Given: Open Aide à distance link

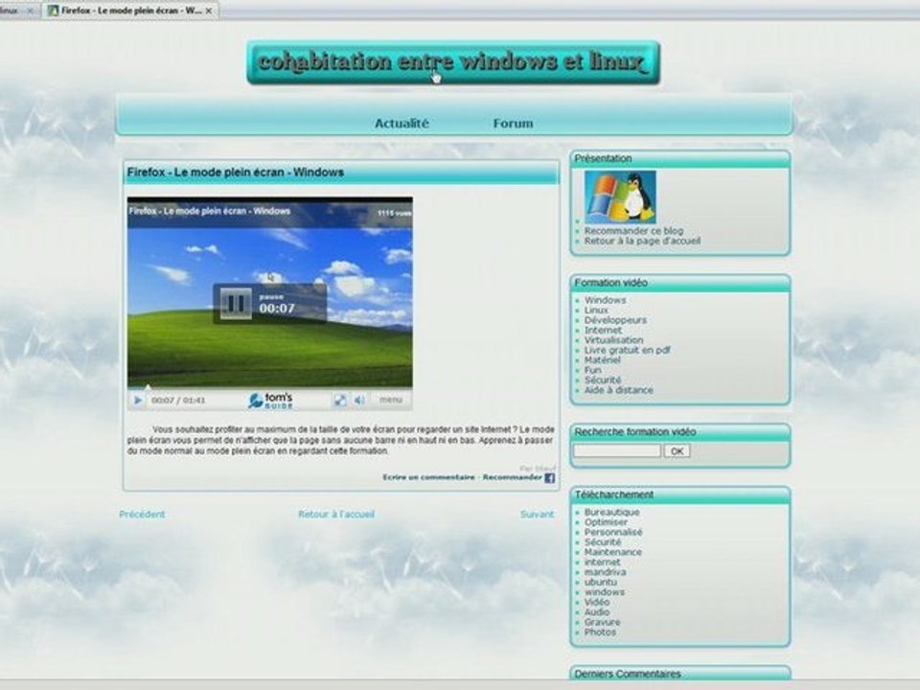Looking at the screenshot, I should (618, 390).
